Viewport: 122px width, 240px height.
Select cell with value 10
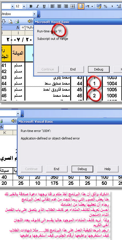coord(38,183)
